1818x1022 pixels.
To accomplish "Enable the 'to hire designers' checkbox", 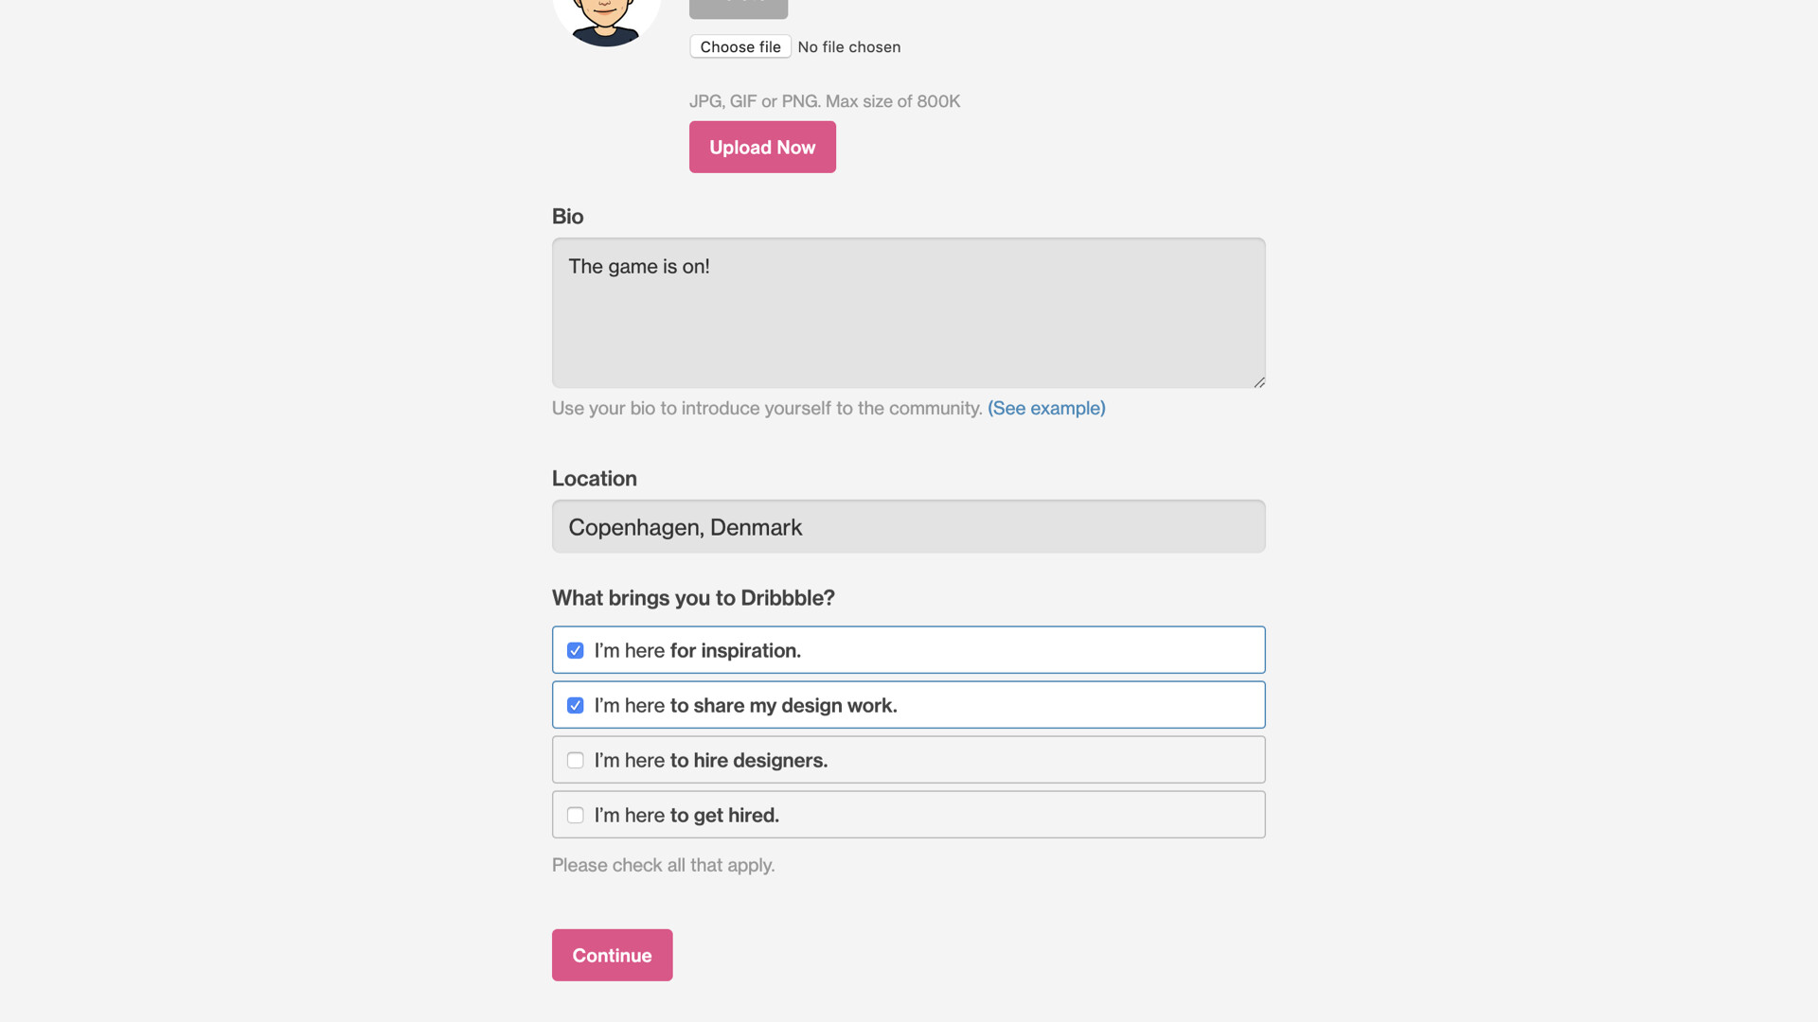I will coord(575,761).
